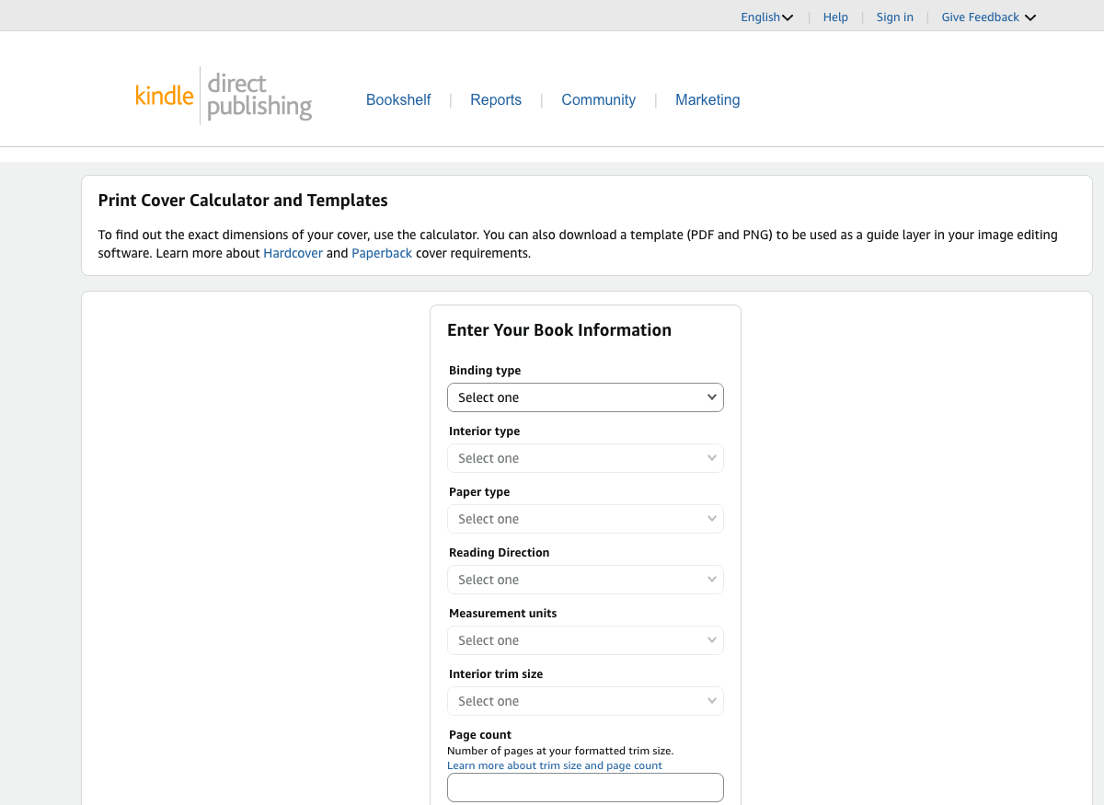Click the Sign in link

pyautogui.click(x=895, y=17)
